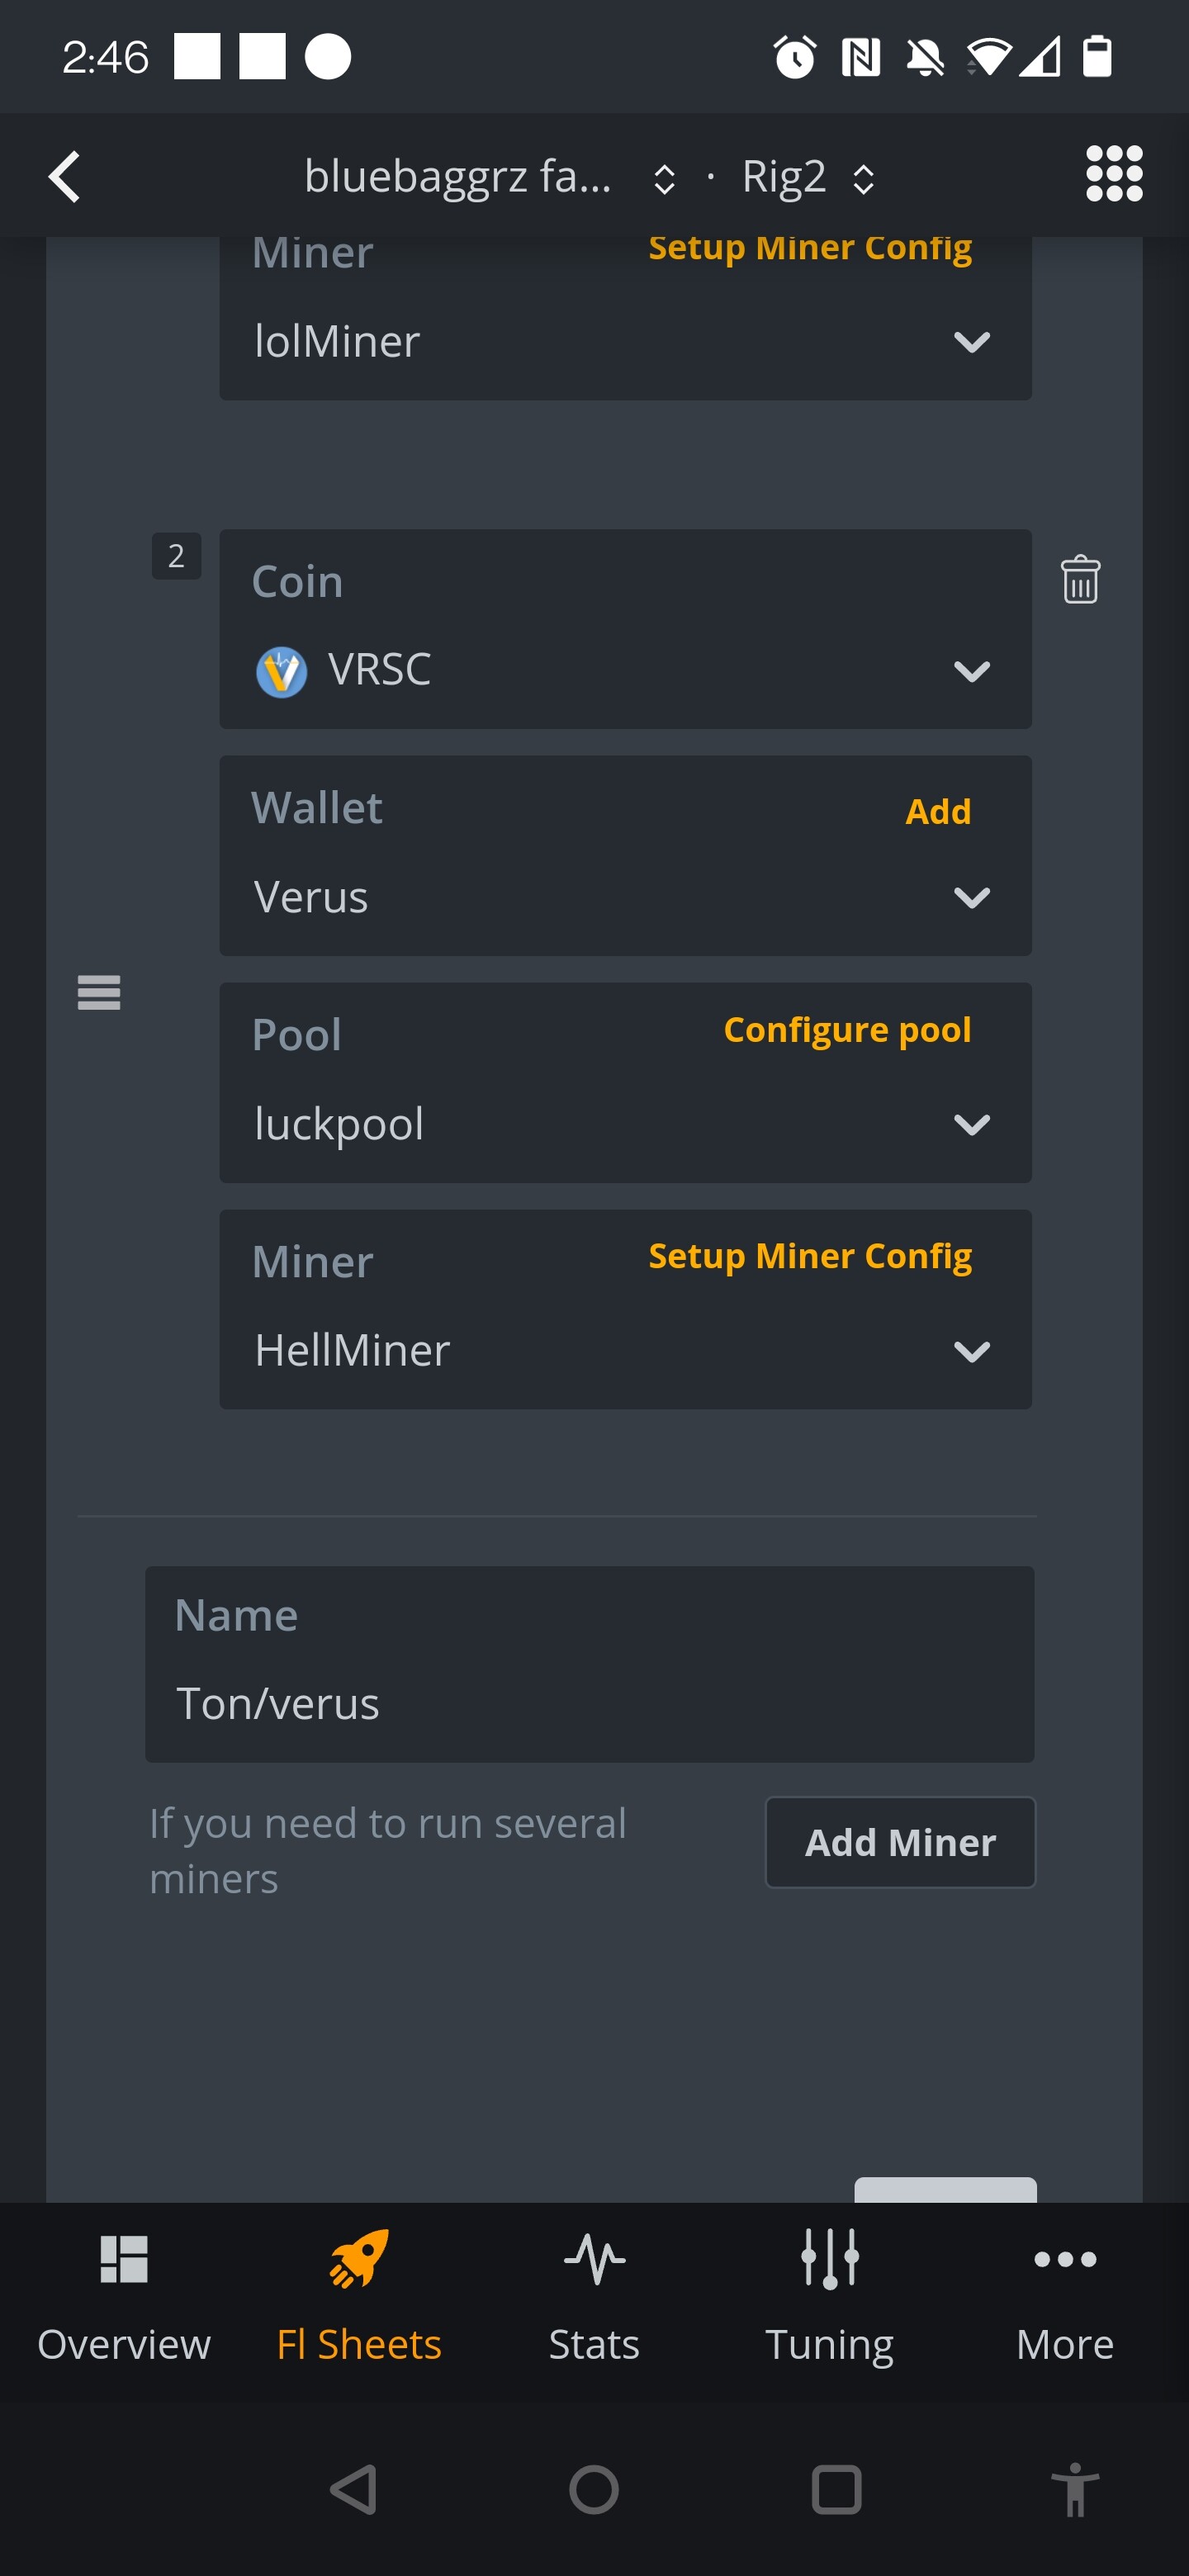Screen dimensions: 1189x2576
Task: Click the Configure pool link
Action: click(x=846, y=1030)
